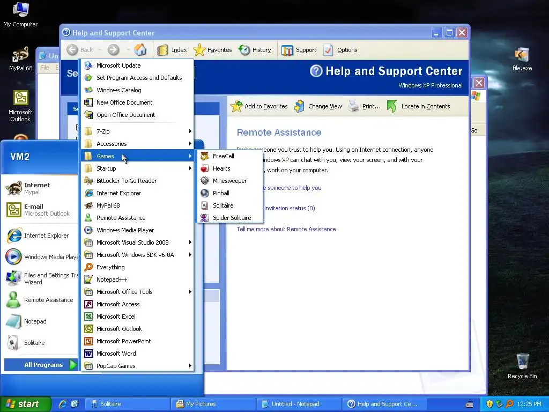Open Favorites in Help and Support toolbar

click(212, 50)
